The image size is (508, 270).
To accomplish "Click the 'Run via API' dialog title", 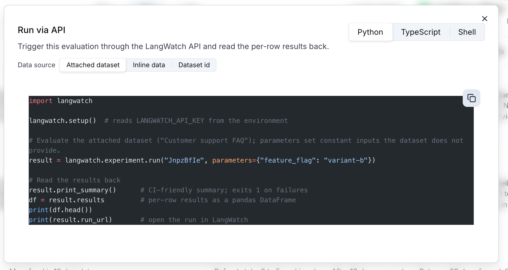I will pos(42,30).
